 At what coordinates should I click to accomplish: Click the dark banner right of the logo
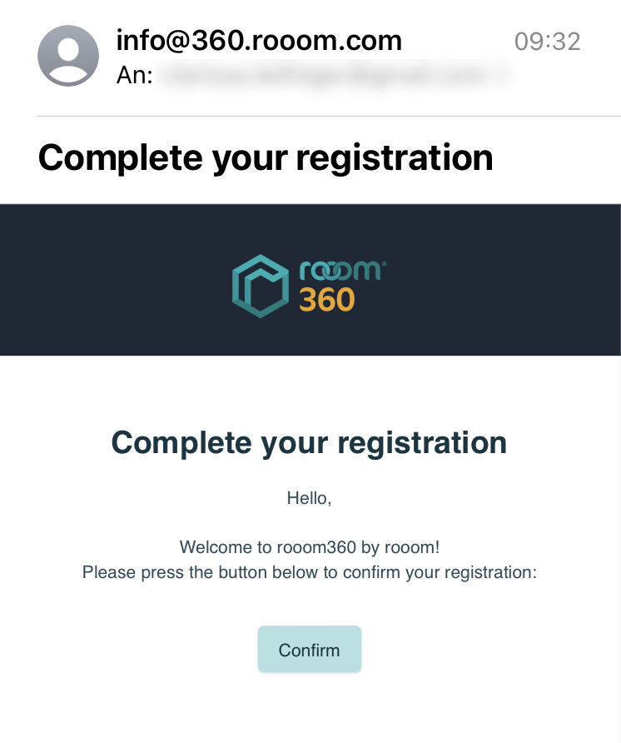point(504,280)
